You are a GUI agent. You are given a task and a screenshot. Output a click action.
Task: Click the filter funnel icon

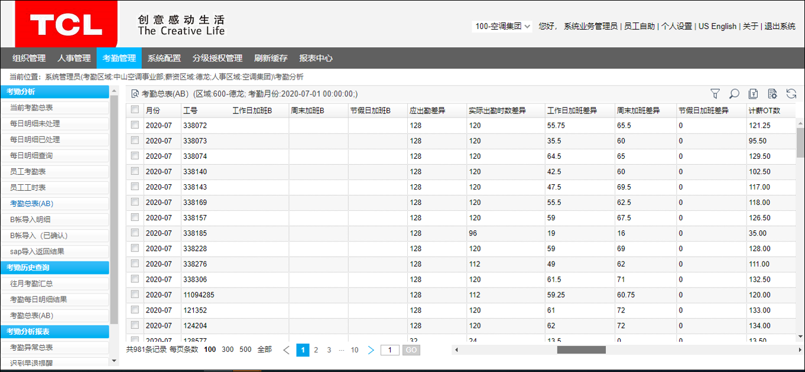(x=715, y=94)
